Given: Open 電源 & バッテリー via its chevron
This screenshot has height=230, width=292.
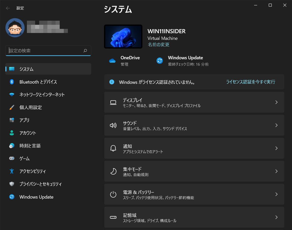Looking at the screenshot, I should pyautogui.click(x=276, y=194).
